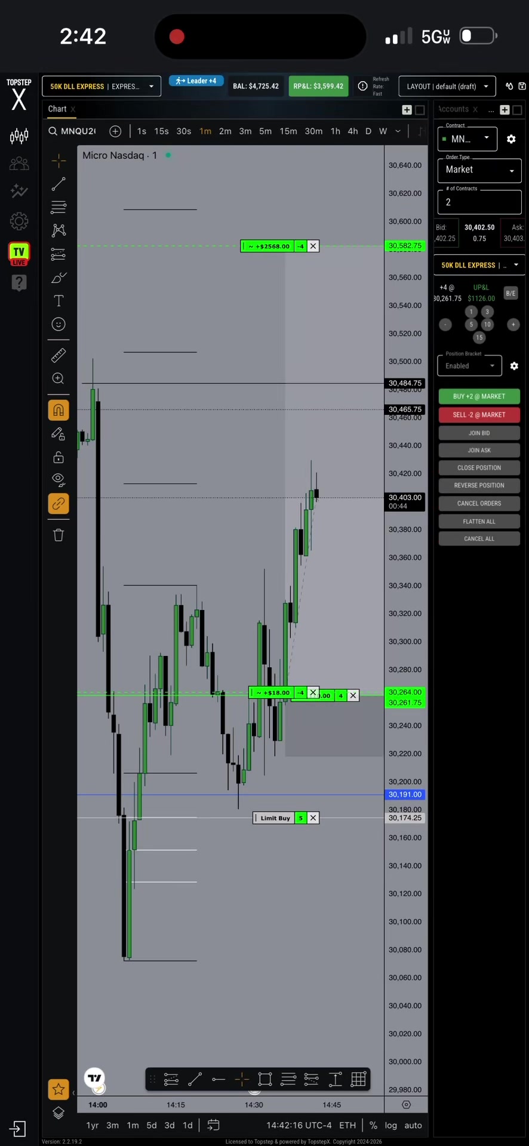Open contract settings gear
Screen dimensions: 529x1146
(511, 139)
